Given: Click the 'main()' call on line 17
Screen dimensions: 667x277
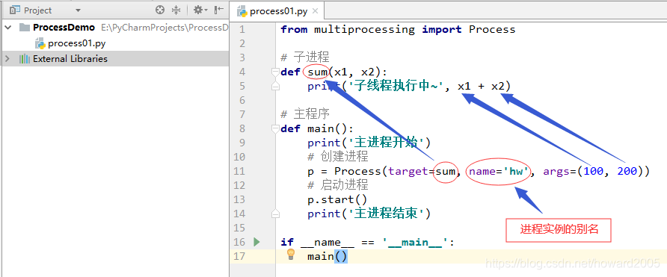Looking at the screenshot, I should pyautogui.click(x=328, y=256).
